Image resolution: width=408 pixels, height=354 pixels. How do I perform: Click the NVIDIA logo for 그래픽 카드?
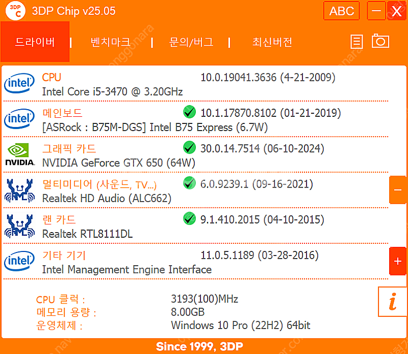20,155
